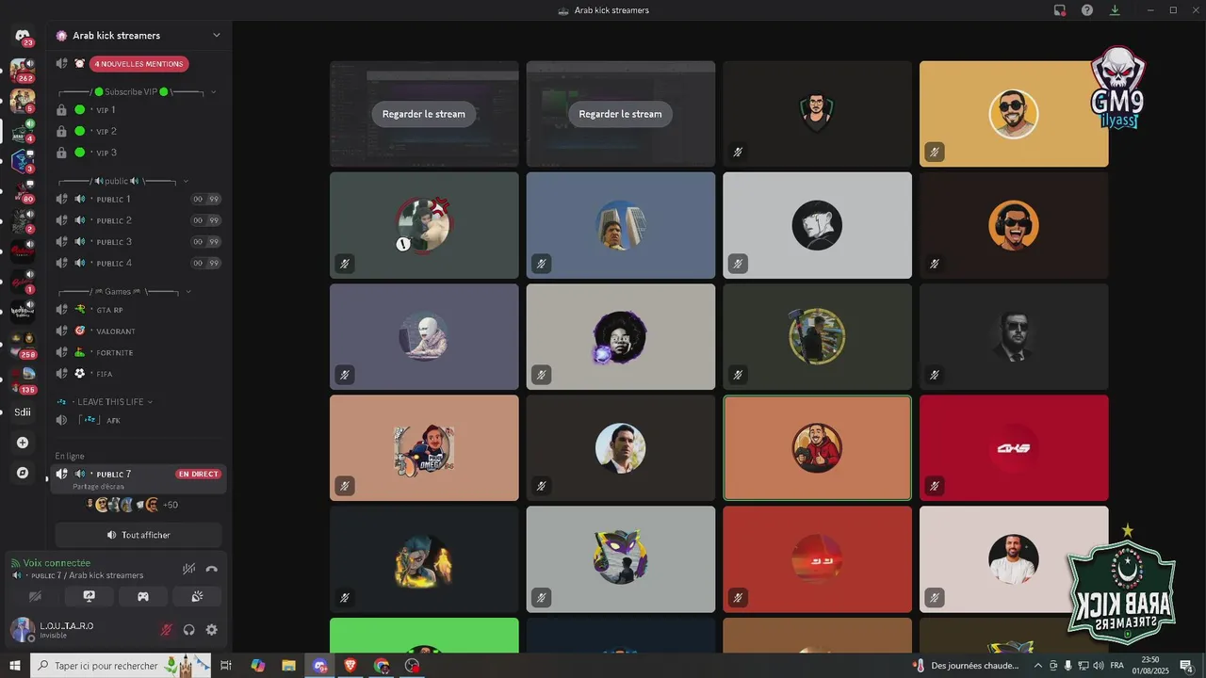Click PUBLIC 7 / Arab kick streamers link
1206x678 pixels.
coord(88,575)
